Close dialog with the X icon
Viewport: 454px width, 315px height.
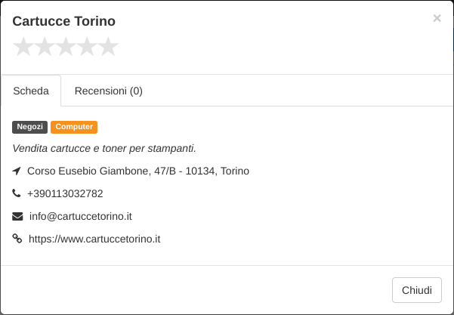[x=437, y=18]
